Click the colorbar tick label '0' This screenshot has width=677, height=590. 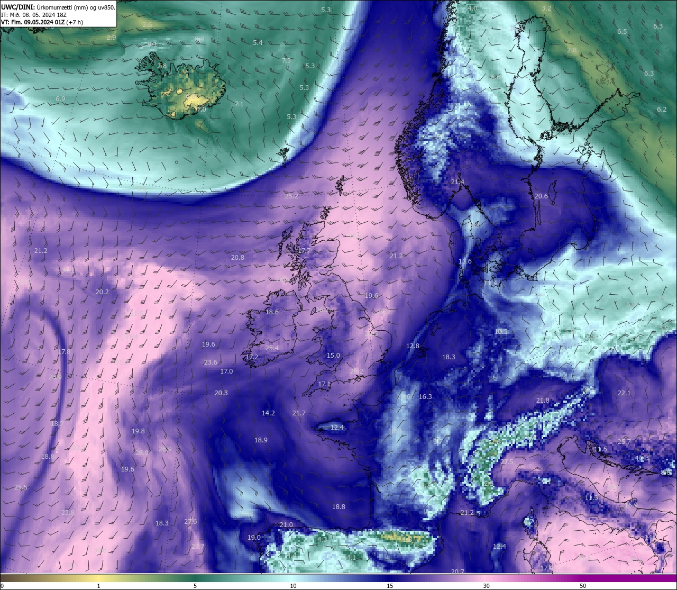2,586
